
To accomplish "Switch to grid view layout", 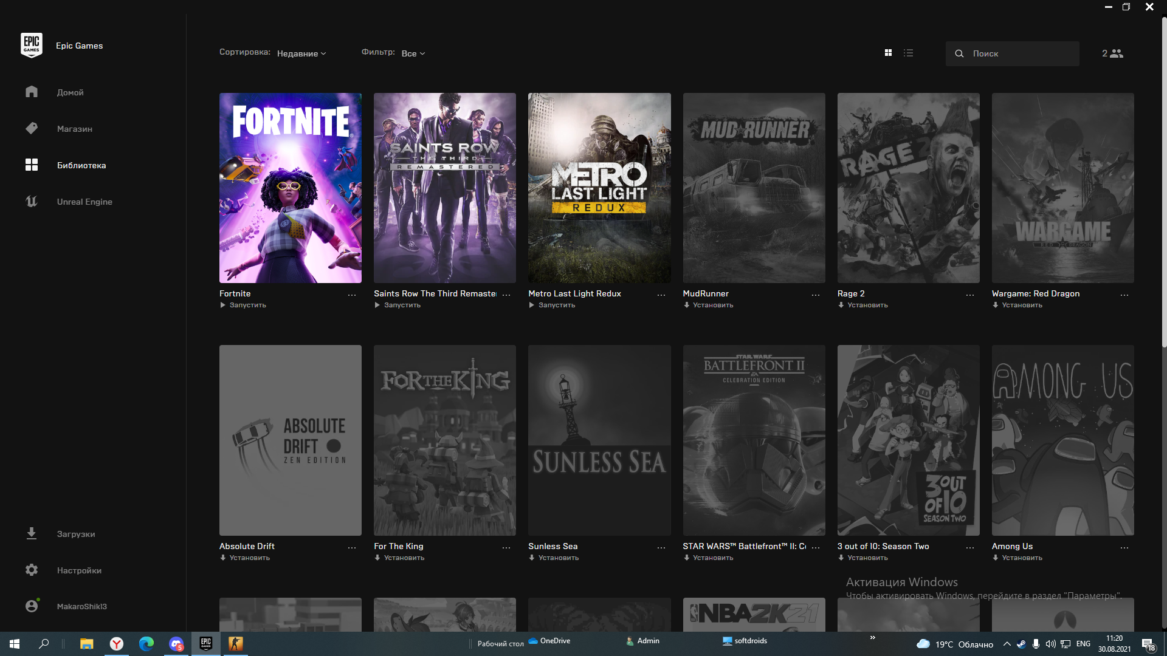I will pos(888,53).
